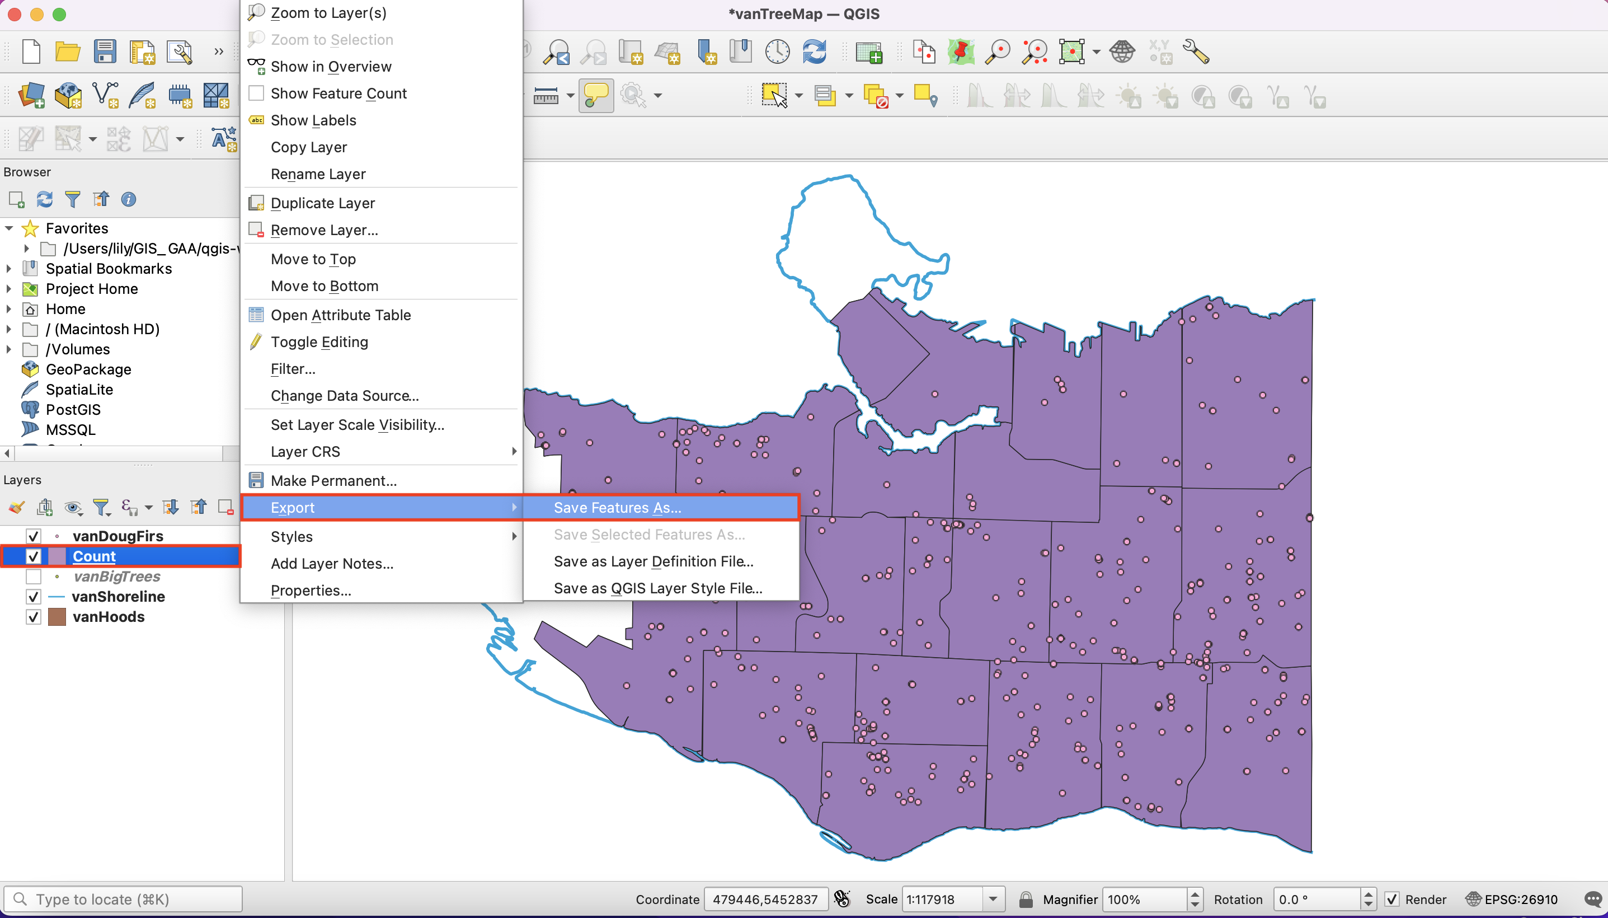Viewport: 1608px width, 918px height.
Task: Open the Temporal Controller clock icon
Action: (x=777, y=51)
